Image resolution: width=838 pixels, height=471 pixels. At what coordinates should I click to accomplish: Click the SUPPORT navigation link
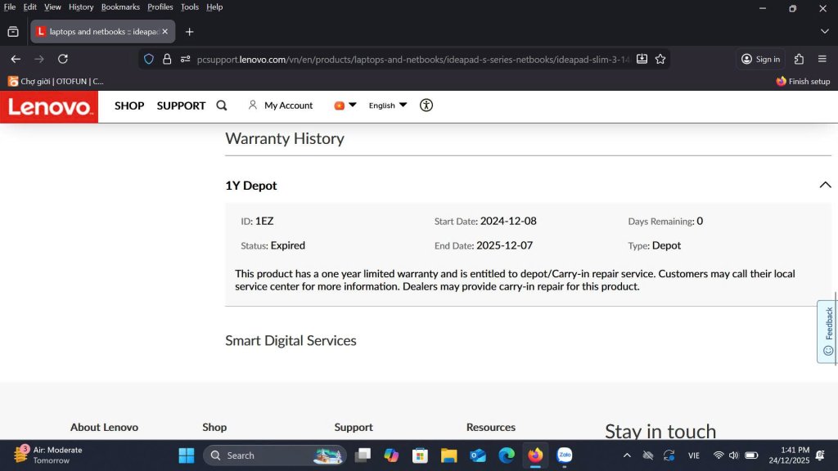point(181,105)
